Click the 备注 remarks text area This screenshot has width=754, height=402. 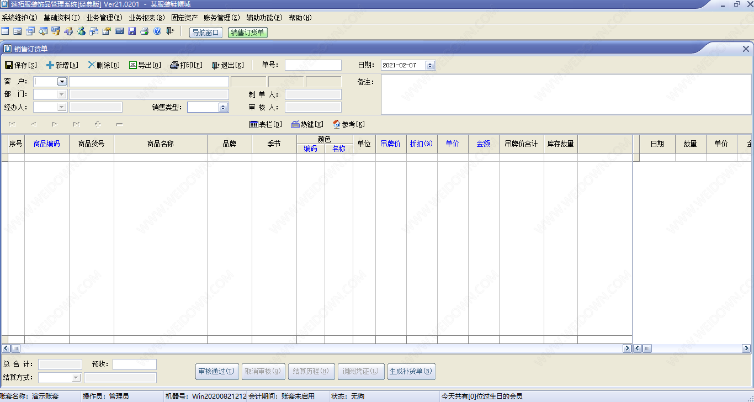point(566,94)
